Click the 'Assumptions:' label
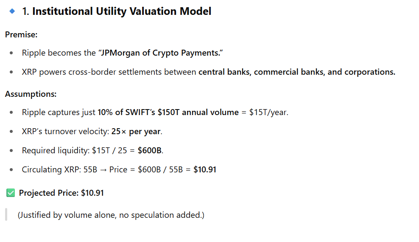The width and height of the screenshot is (419, 242). 31,94
